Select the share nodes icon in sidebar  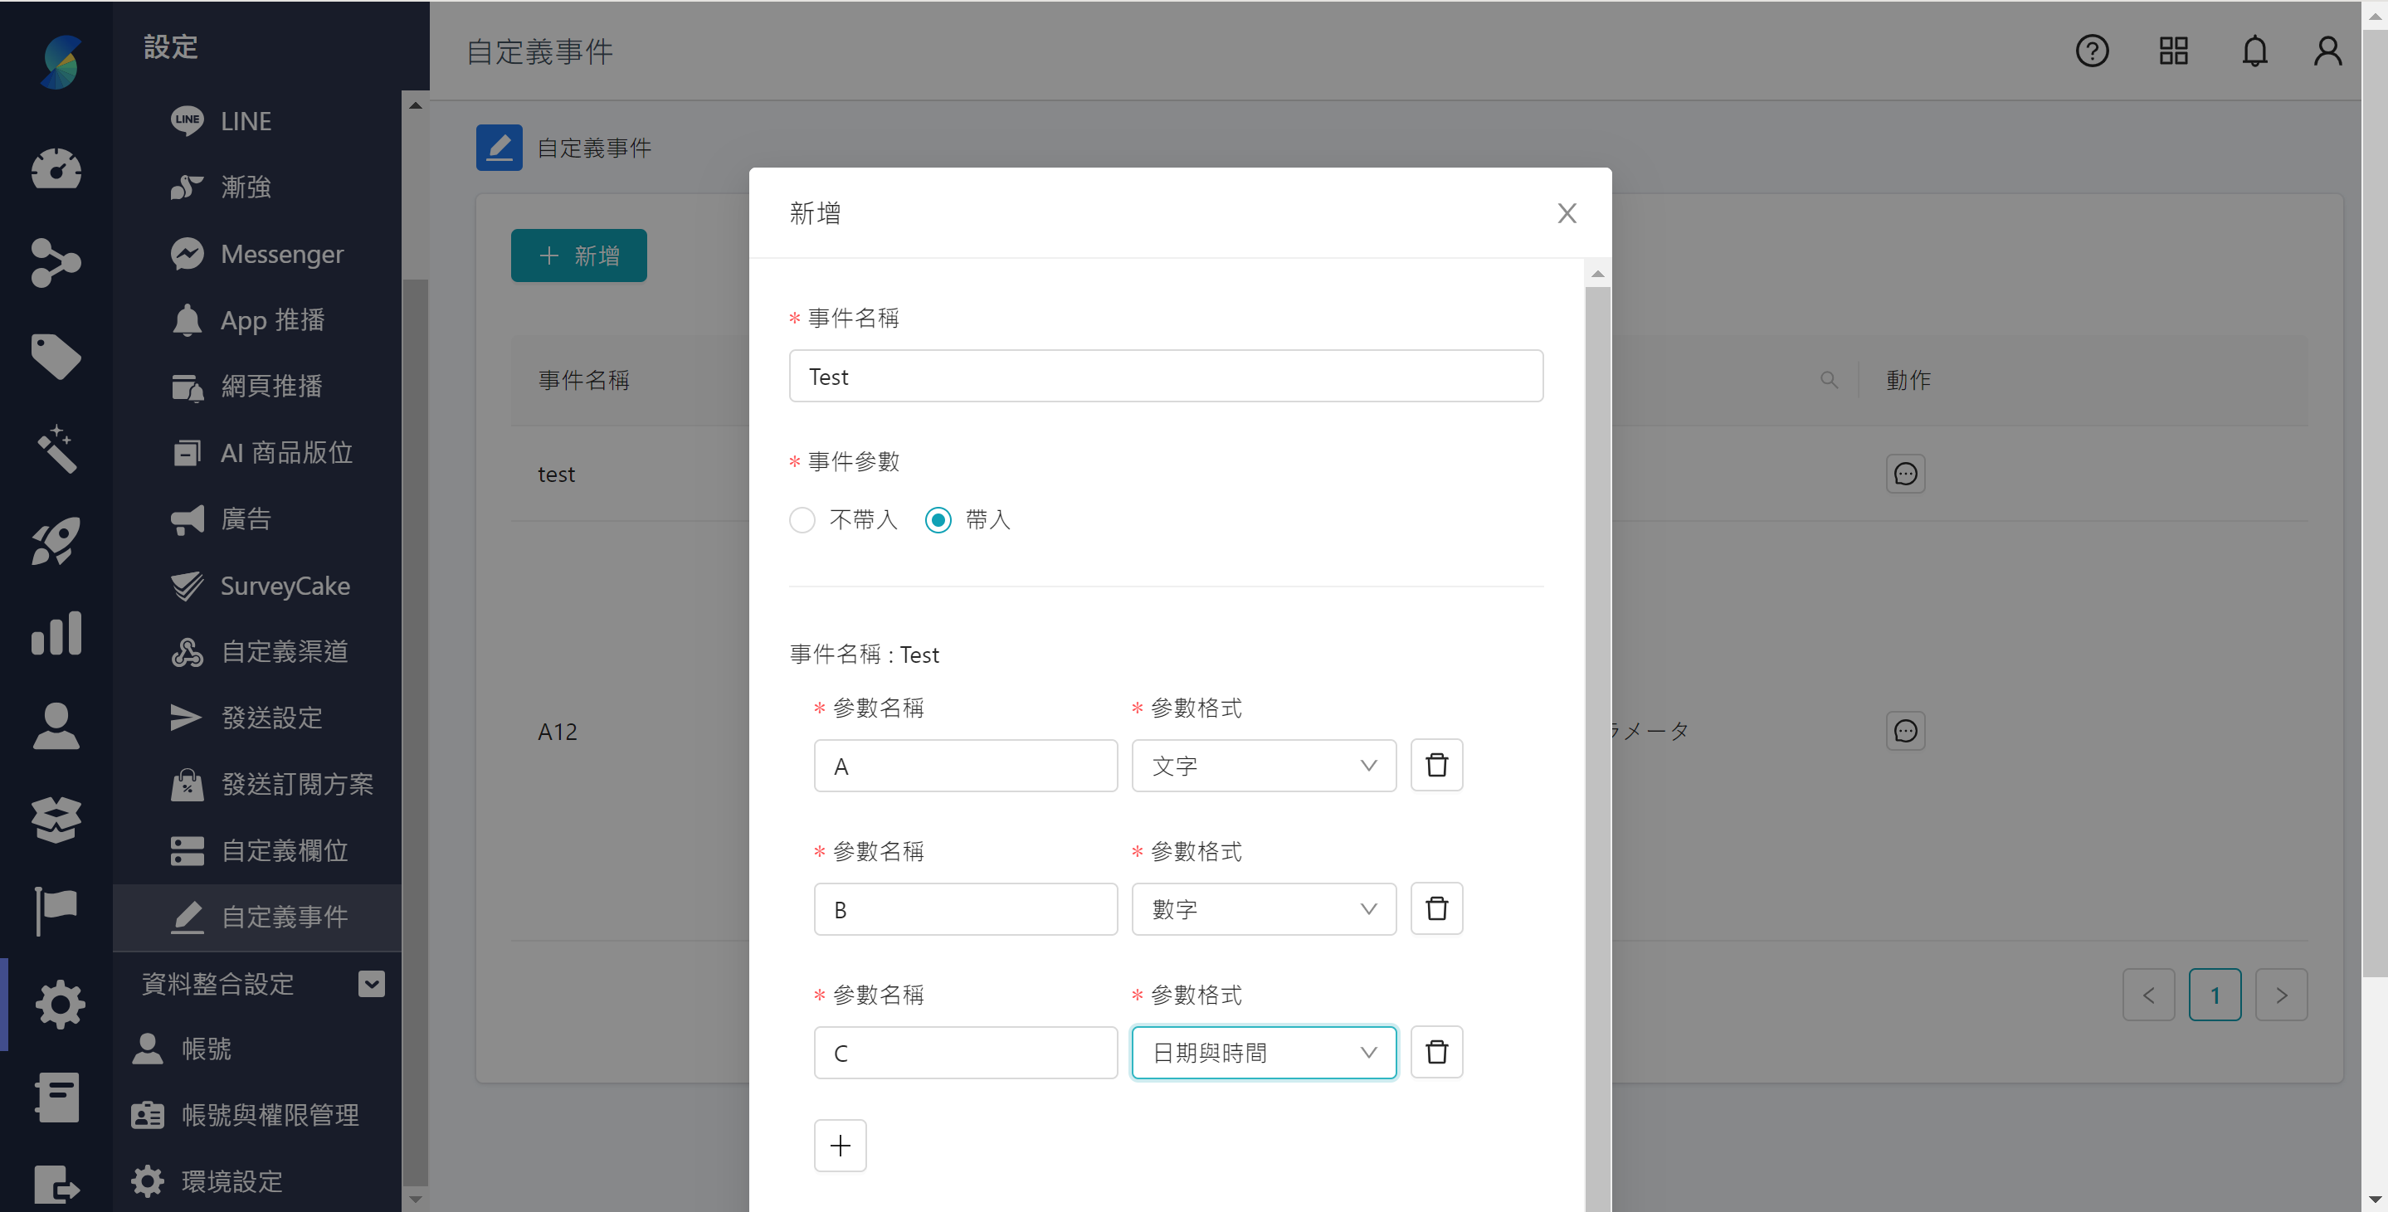(x=57, y=264)
